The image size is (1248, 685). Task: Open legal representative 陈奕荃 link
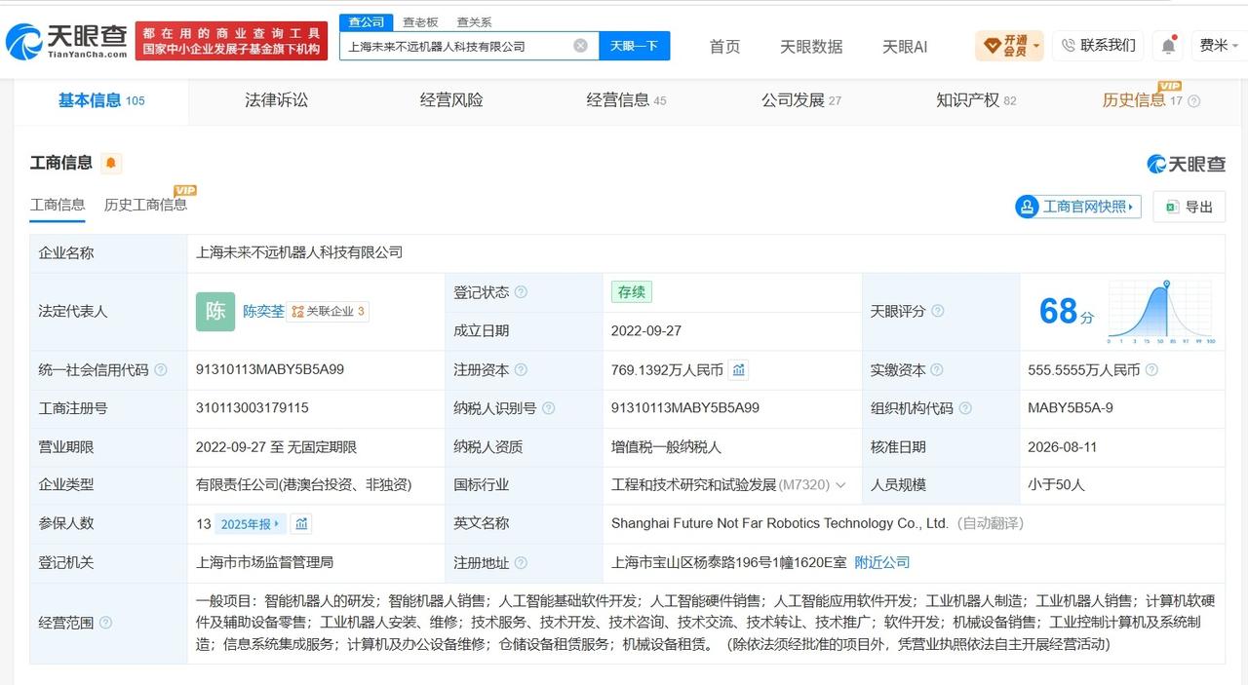(x=263, y=312)
